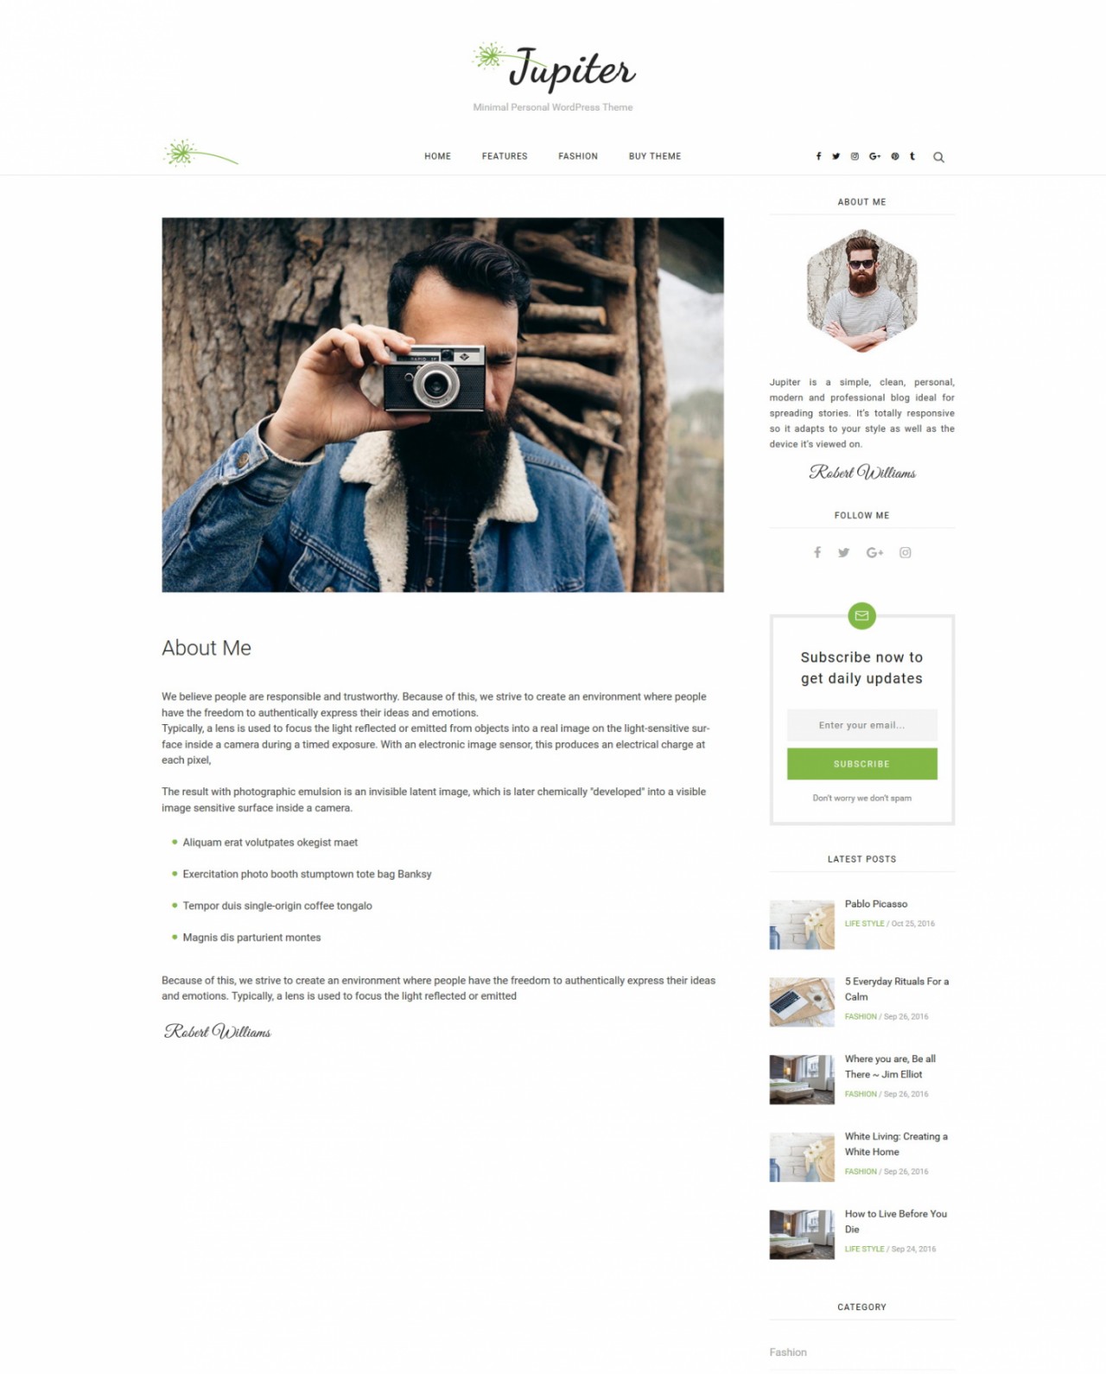This screenshot has width=1106, height=1374.
Task: Open the Home menu item
Action: tap(437, 156)
